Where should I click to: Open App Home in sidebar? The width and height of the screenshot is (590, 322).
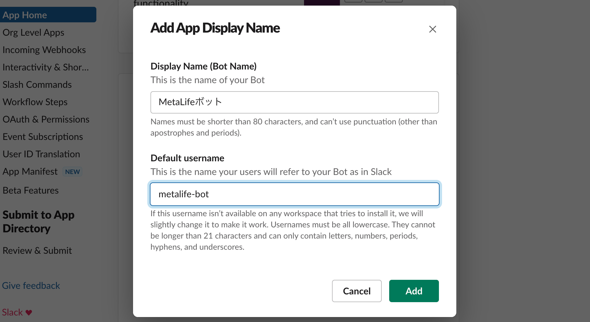click(x=48, y=15)
